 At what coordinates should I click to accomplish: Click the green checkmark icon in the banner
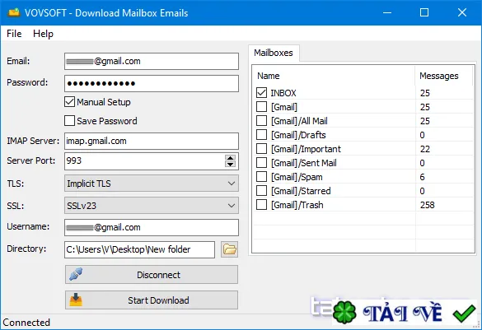click(464, 314)
